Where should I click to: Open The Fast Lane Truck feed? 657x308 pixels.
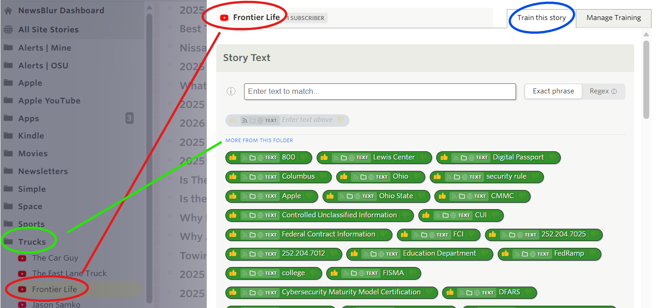click(x=69, y=273)
